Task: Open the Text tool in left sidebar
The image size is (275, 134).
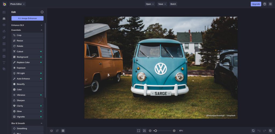Action: [x=4, y=63]
